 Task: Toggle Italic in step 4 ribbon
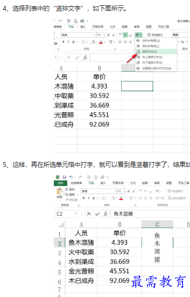(68, 42)
